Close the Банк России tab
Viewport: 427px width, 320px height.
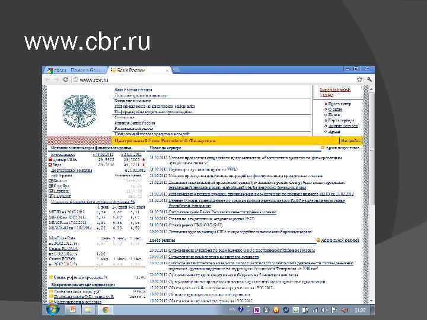(x=168, y=71)
